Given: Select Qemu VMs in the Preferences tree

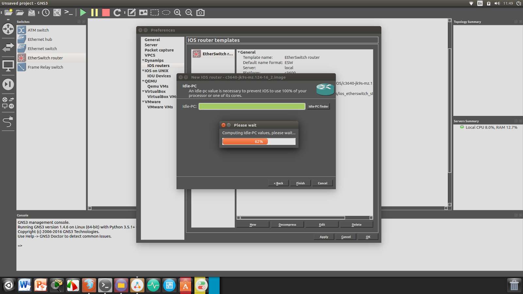Looking at the screenshot, I should [158, 86].
